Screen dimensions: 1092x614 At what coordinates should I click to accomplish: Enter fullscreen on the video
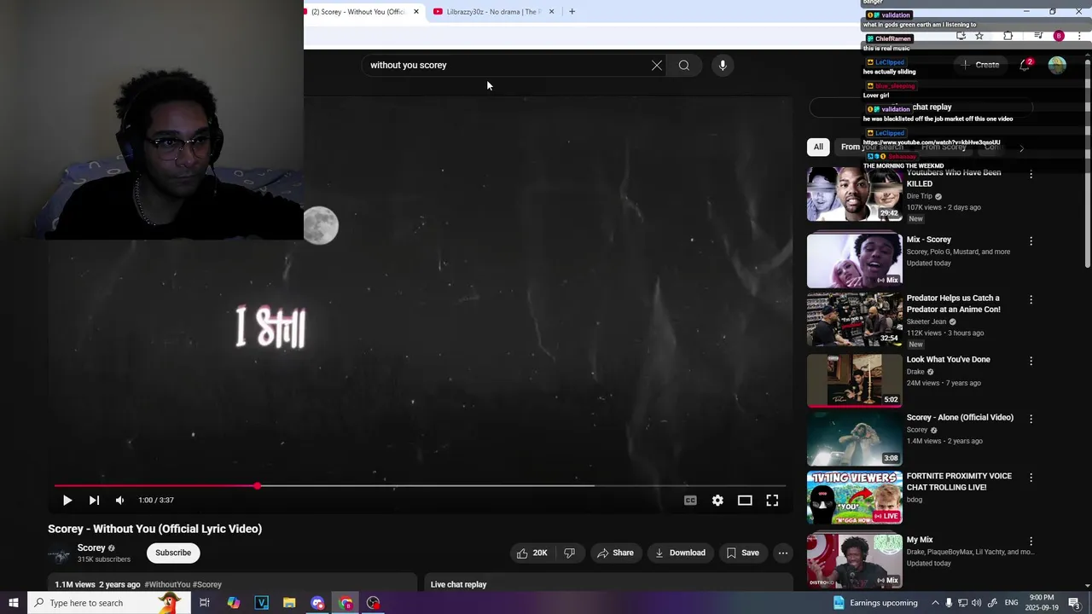[x=772, y=501]
